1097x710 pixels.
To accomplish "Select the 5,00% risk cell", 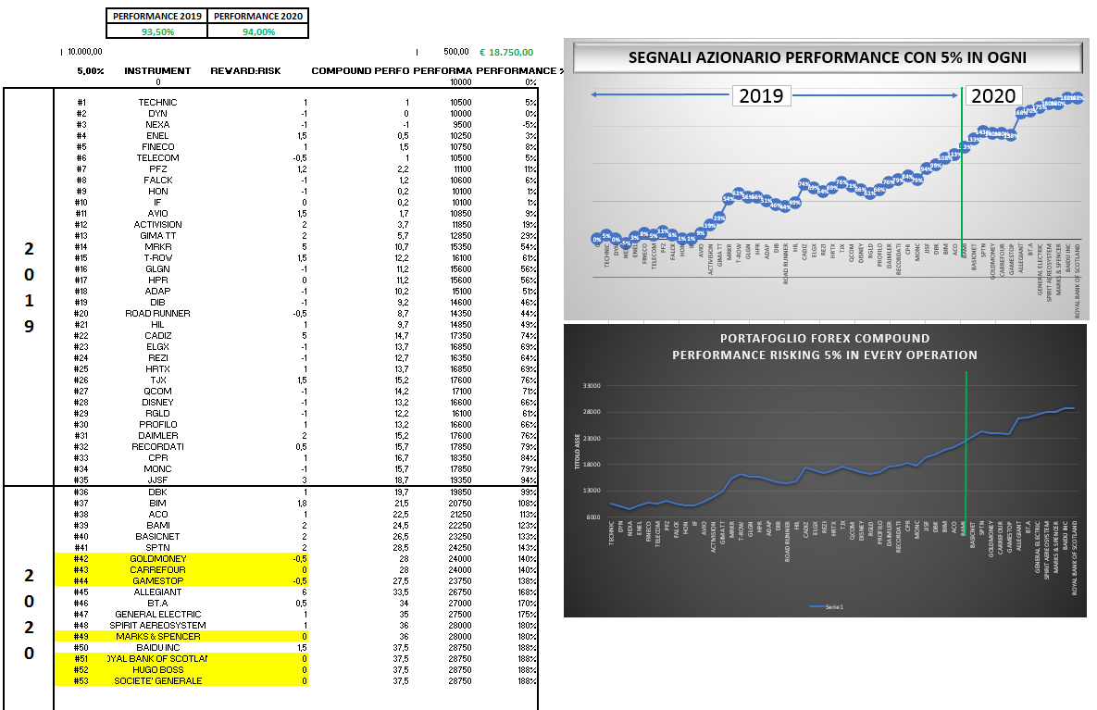I will (90, 70).
